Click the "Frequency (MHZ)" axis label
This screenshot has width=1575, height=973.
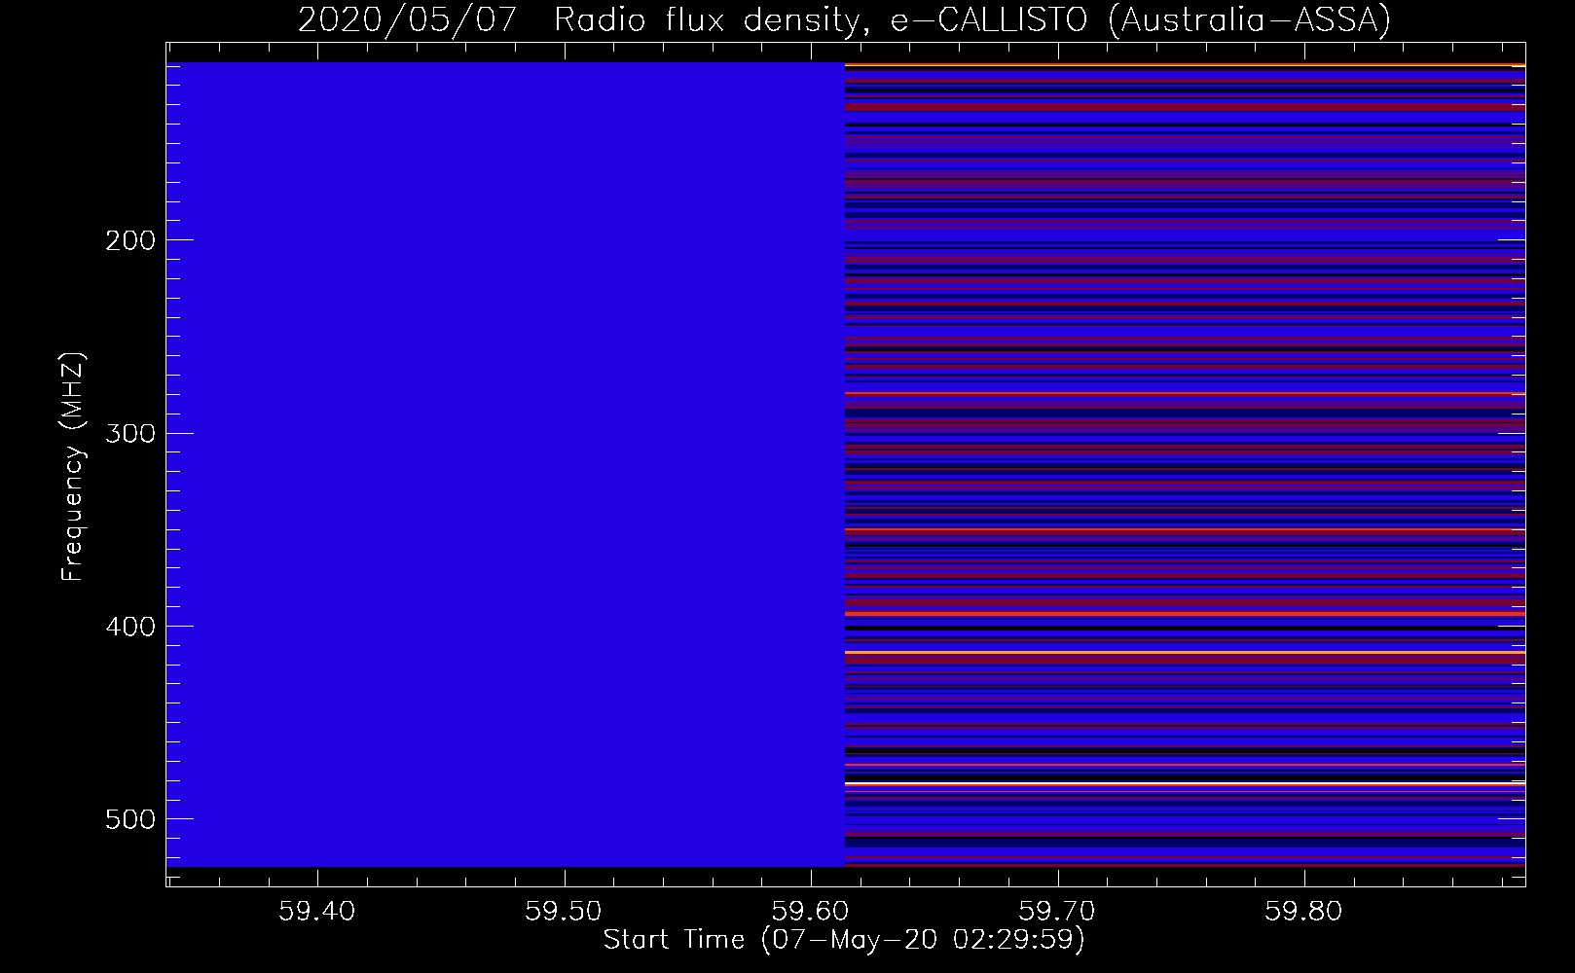[73, 466]
